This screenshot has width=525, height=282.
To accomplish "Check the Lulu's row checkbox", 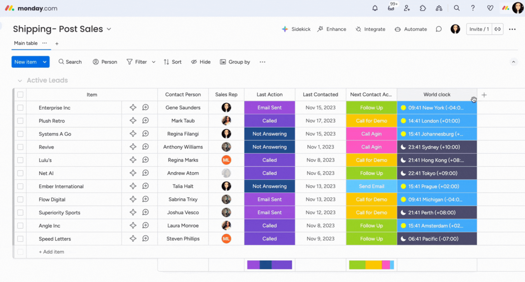I will [x=20, y=160].
